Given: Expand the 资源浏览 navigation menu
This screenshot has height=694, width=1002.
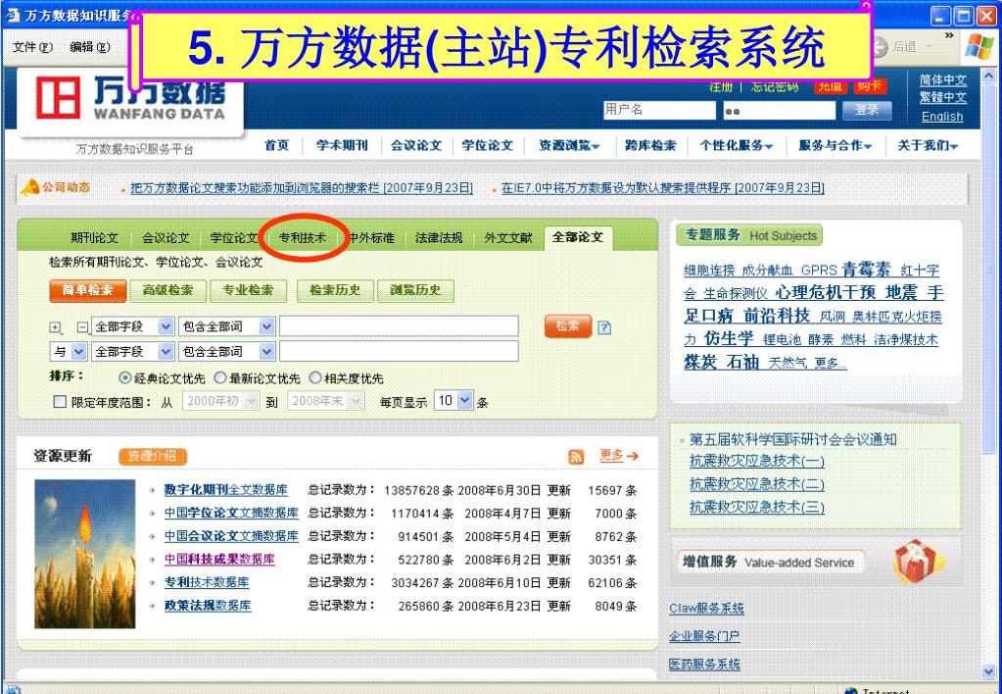Looking at the screenshot, I should coord(569,145).
